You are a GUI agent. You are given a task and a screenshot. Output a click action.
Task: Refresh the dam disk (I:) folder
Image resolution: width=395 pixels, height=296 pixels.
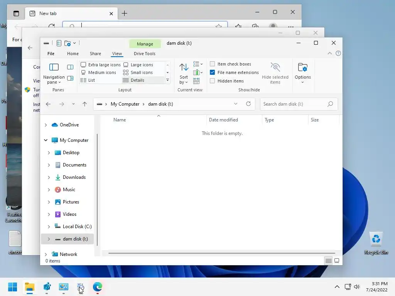[248, 104]
